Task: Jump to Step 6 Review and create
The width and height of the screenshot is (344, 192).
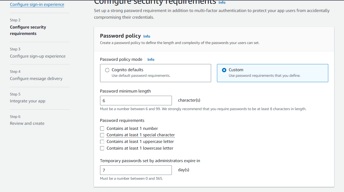Action: (27, 123)
